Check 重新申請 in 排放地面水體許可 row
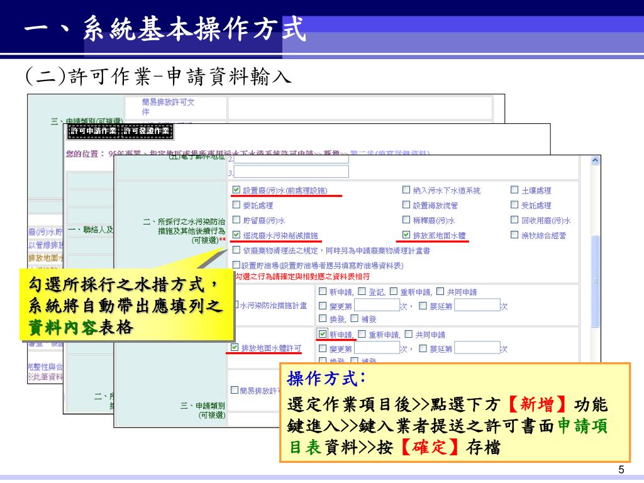The height and width of the screenshot is (483, 644). click(362, 334)
